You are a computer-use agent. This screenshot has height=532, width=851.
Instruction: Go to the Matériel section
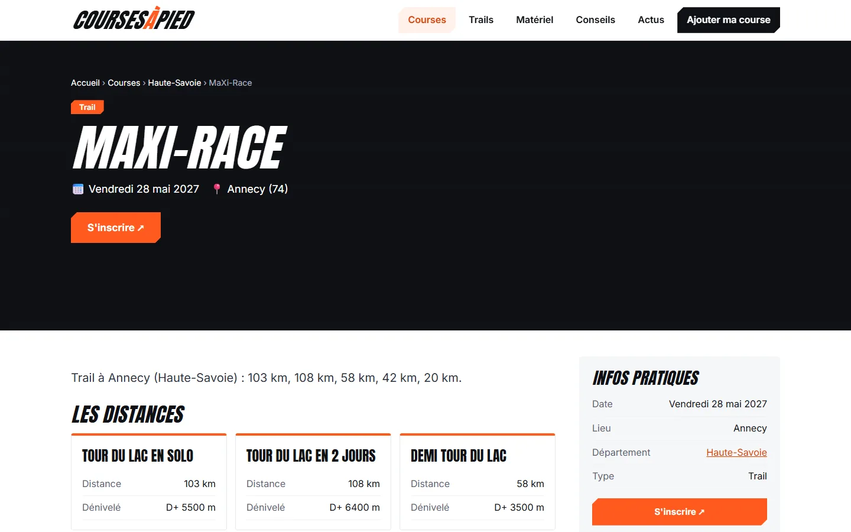tap(535, 20)
